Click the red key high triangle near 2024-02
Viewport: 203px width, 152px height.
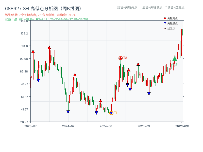[75, 74]
